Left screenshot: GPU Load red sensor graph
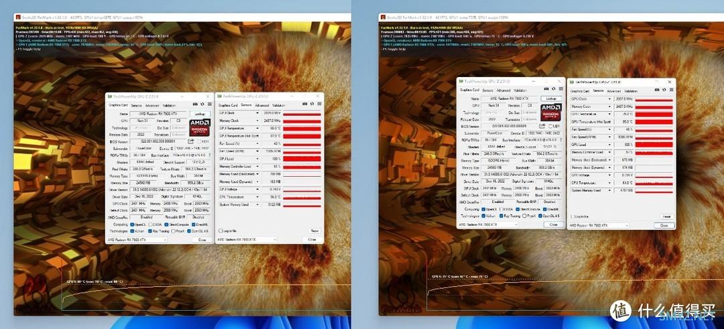The image size is (724, 329). 302,159
